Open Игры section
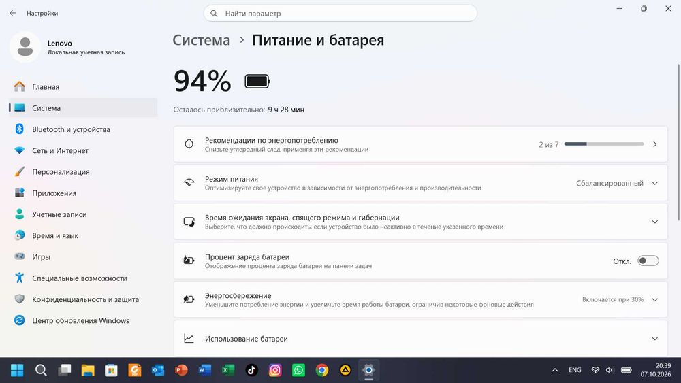This screenshot has width=681, height=383. click(x=83, y=256)
